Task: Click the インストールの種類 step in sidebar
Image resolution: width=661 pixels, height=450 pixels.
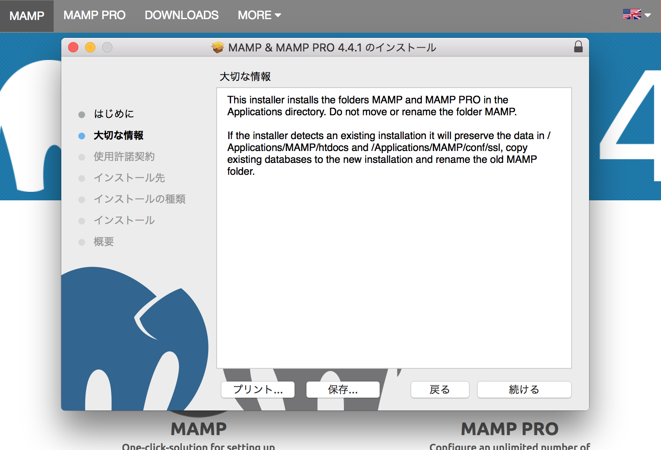Action: tap(140, 199)
